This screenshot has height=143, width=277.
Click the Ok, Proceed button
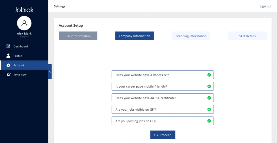(163, 135)
